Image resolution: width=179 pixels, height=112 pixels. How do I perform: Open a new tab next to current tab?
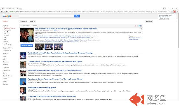pyautogui.click(x=20, y=9)
